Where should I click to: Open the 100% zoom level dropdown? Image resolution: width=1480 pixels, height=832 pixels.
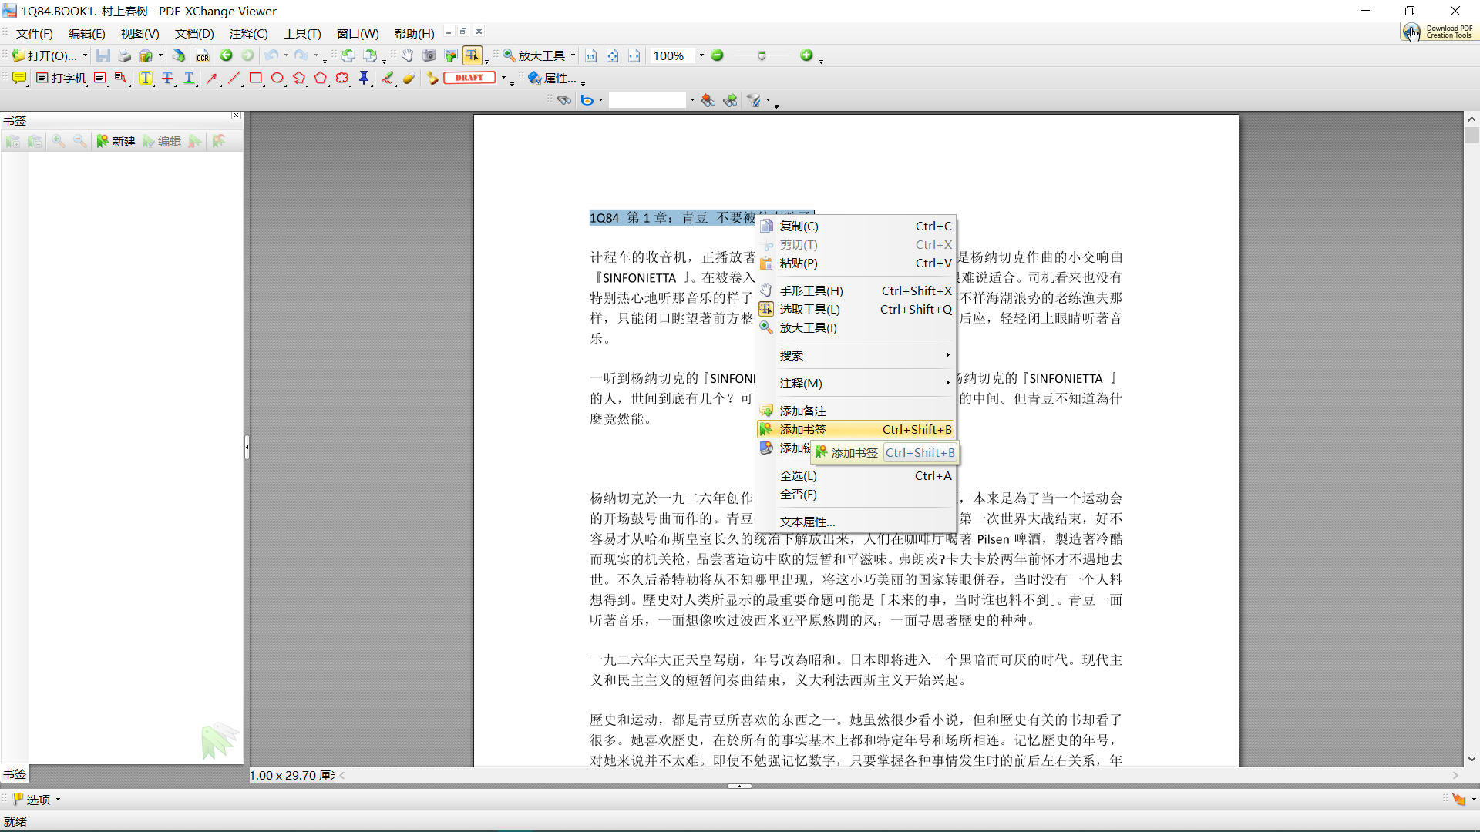tap(701, 55)
